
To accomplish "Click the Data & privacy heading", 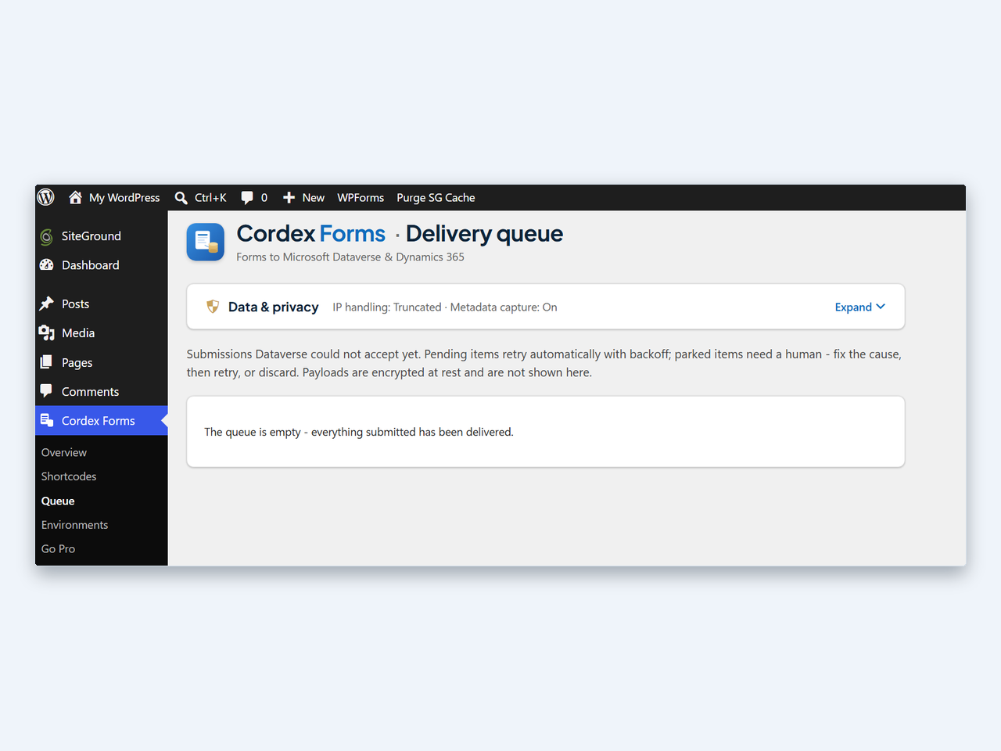I will pos(274,307).
